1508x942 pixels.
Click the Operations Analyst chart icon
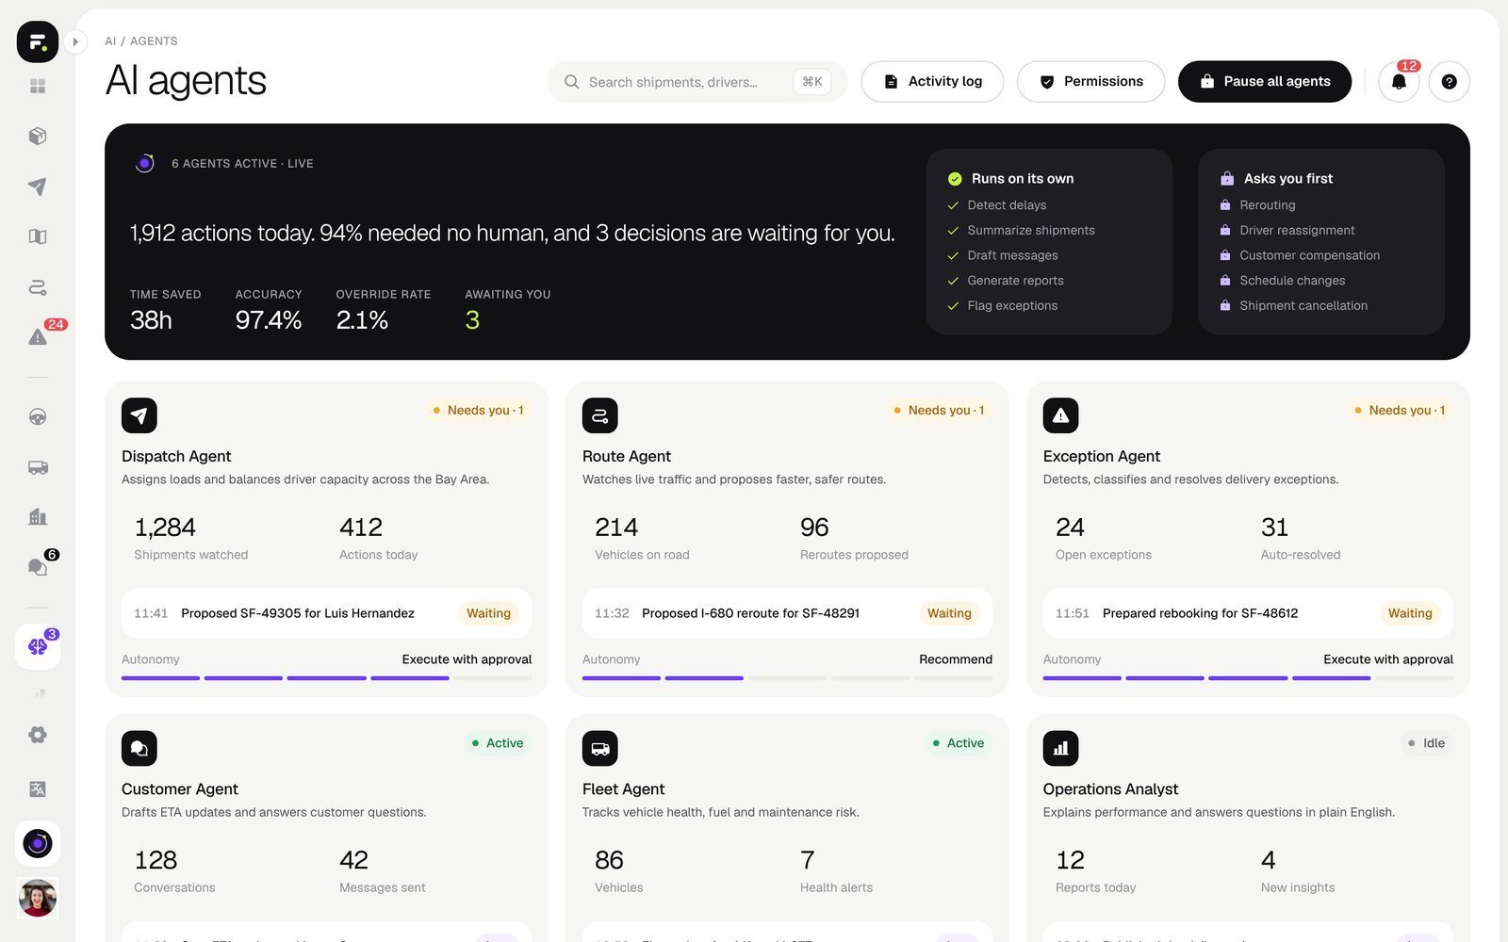[1061, 748]
